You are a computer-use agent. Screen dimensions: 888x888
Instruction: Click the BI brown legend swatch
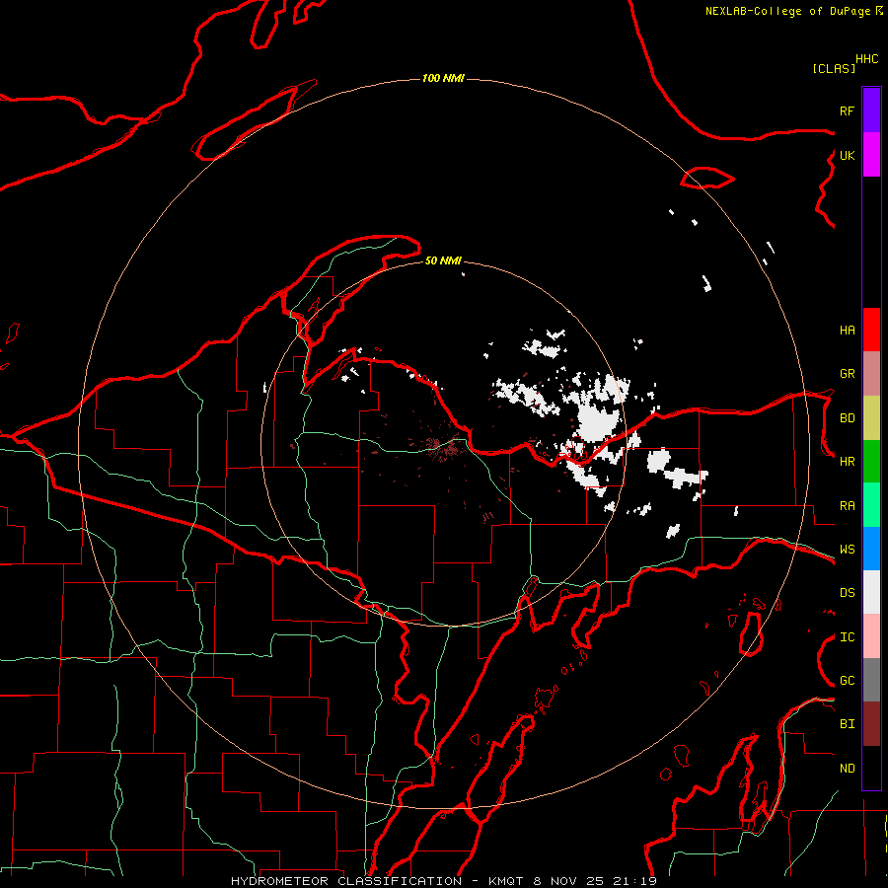[x=871, y=724]
